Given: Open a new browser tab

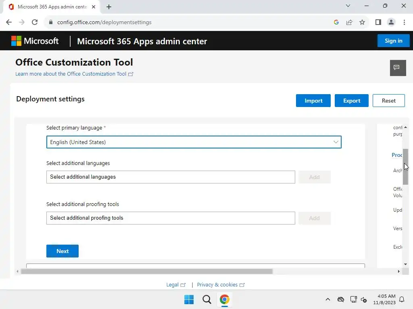Looking at the screenshot, I should pos(109,7).
